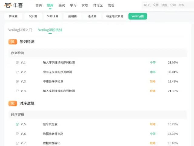Click the 中等 difficulty label for VL6
Viewport: 194px width, 146px height.
pos(153,134)
